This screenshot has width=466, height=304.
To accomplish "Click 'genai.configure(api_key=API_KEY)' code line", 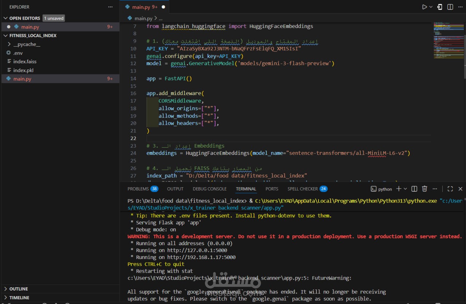I will point(195,56).
